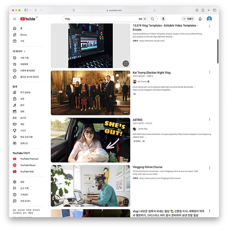This screenshot has height=229, width=228.
Task: Open more options for ASTRID video
Action: point(209,119)
